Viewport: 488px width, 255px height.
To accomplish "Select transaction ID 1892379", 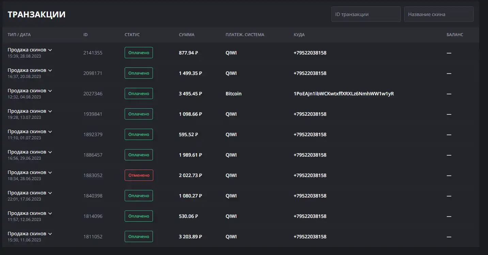I will (x=93, y=134).
